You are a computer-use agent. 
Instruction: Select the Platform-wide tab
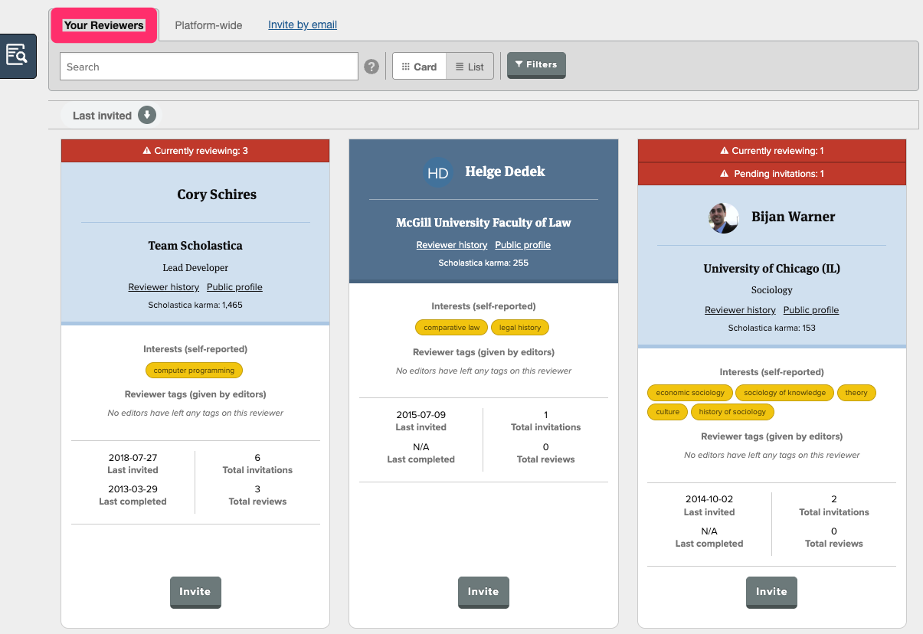pyautogui.click(x=208, y=25)
